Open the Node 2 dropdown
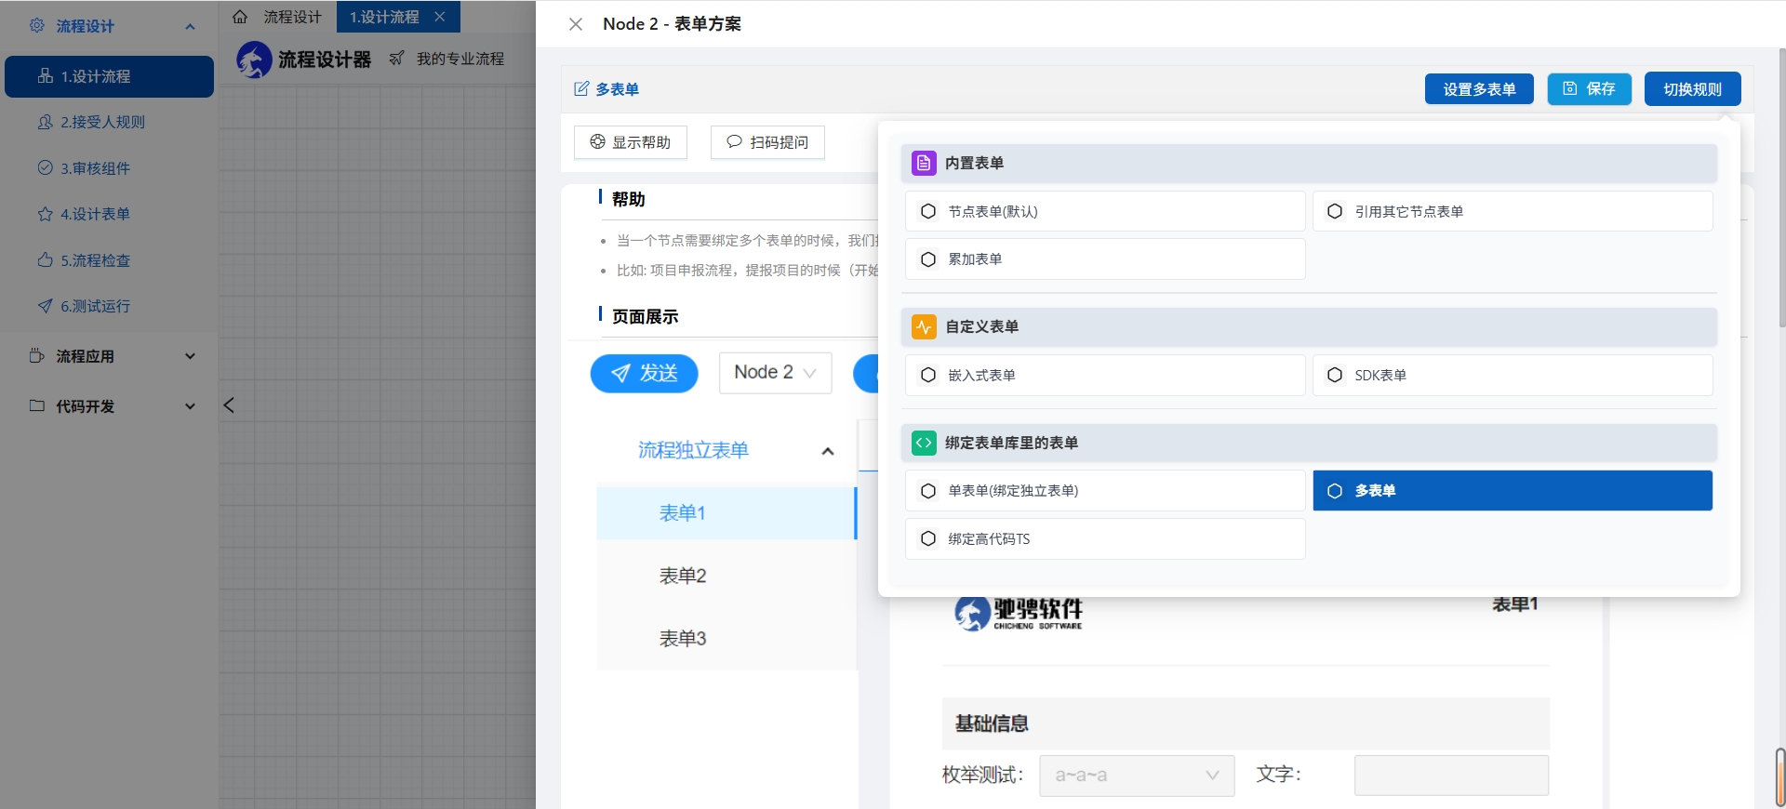The height and width of the screenshot is (809, 1786). click(774, 373)
